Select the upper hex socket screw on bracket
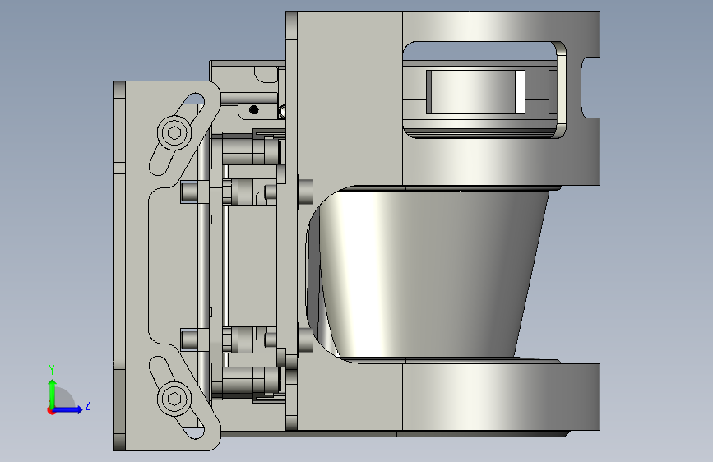 click(174, 132)
